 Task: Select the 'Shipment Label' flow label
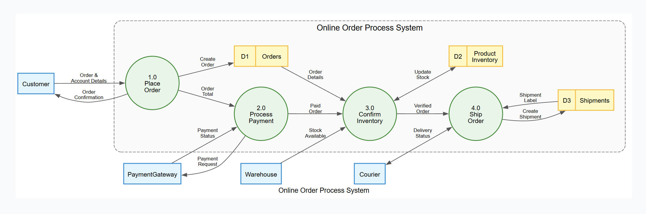pyautogui.click(x=530, y=98)
